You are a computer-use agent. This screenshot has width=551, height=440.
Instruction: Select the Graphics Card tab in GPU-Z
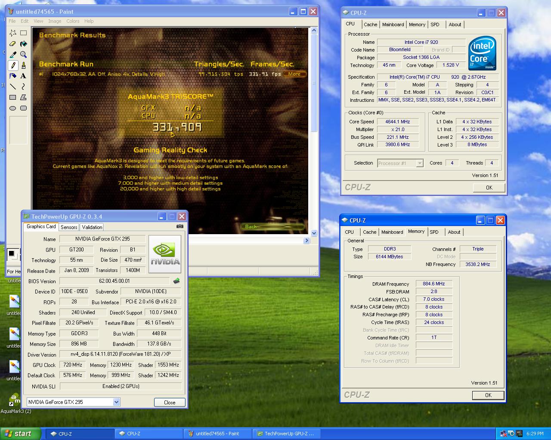click(x=41, y=226)
